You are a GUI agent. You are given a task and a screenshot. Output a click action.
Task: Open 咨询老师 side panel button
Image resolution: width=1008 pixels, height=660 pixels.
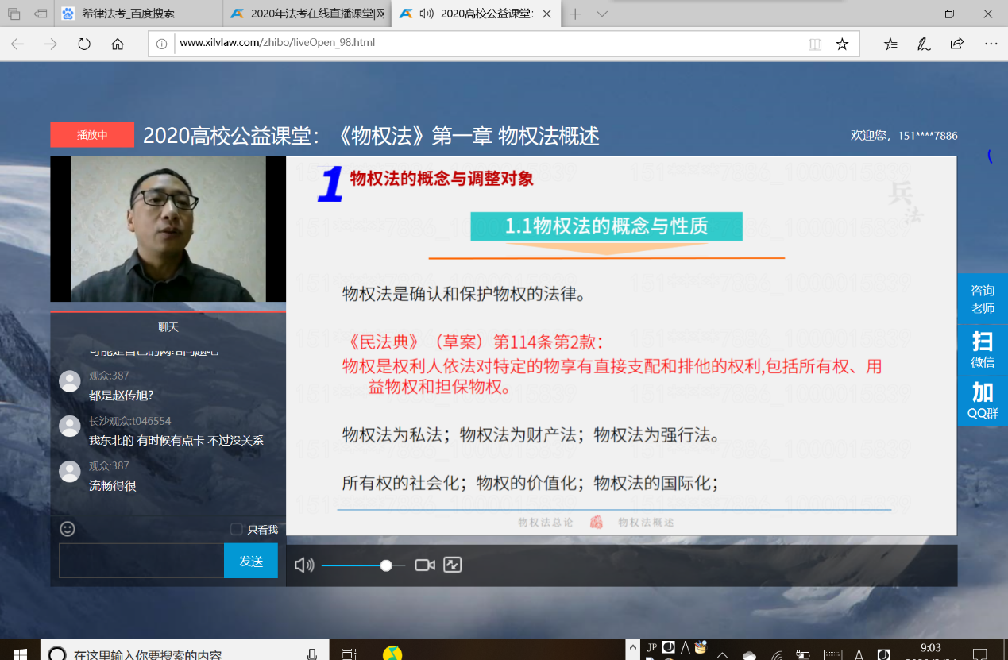(x=983, y=299)
